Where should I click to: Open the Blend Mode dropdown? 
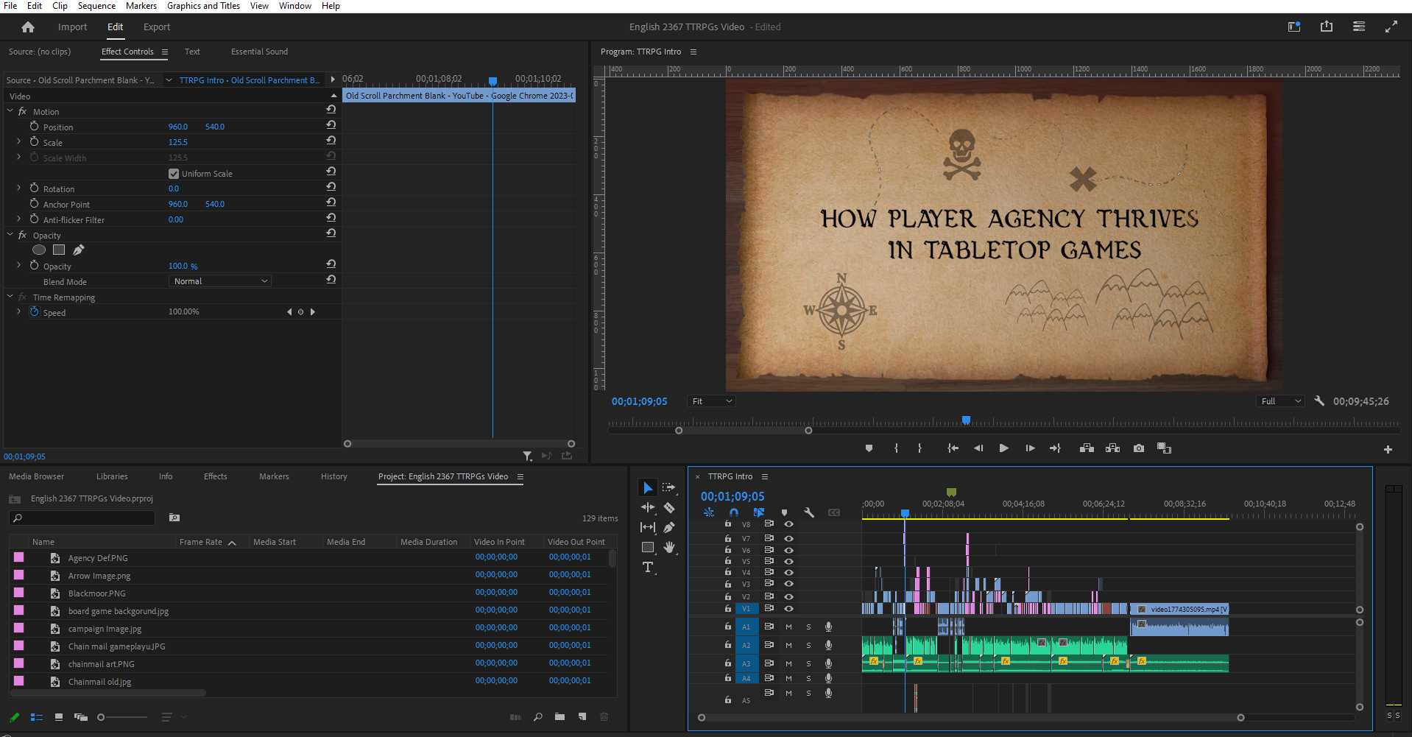[x=220, y=281]
